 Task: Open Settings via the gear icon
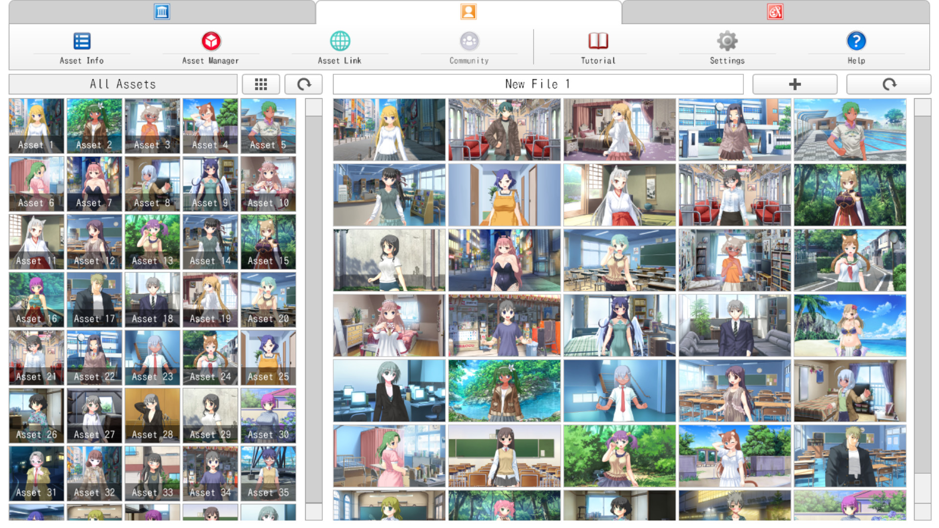coord(727,47)
